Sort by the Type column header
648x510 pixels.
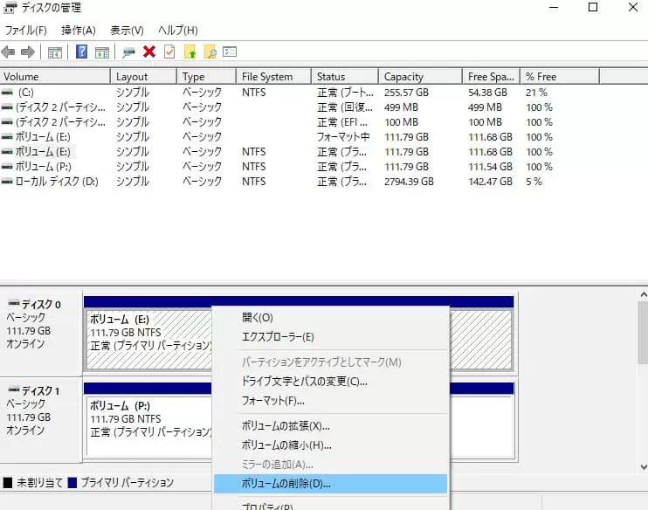pyautogui.click(x=207, y=77)
